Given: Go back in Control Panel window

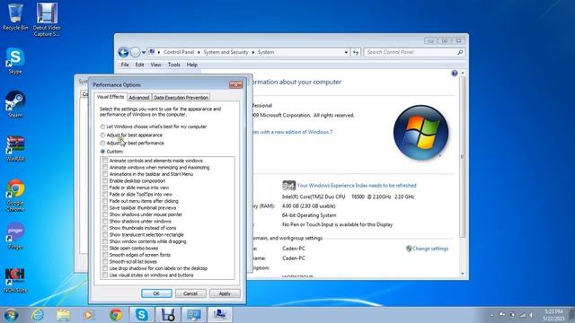Looking at the screenshot, I should click(x=123, y=52).
